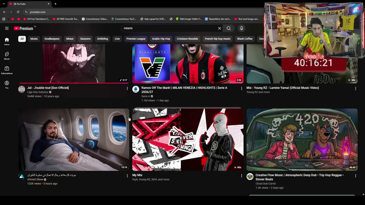Image resolution: width=365 pixels, height=205 pixels.
Task: Open Ramos Off The Mark video title
Action: tap(184, 90)
